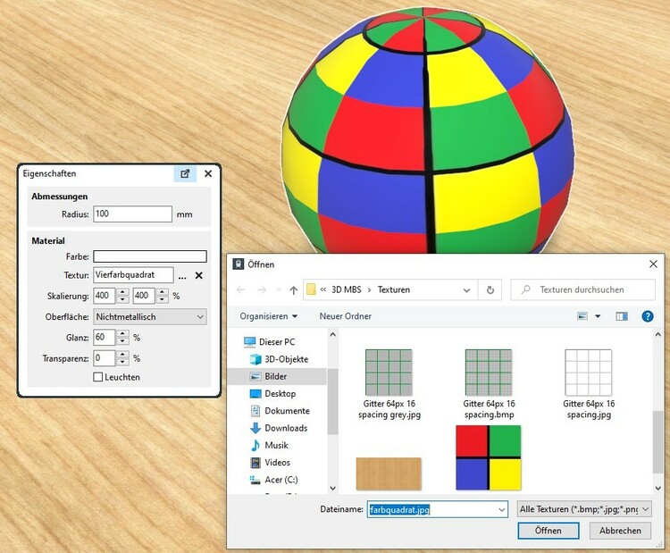This screenshot has width=670, height=553.
Task: Click the Glanz value field
Action: click(105, 337)
